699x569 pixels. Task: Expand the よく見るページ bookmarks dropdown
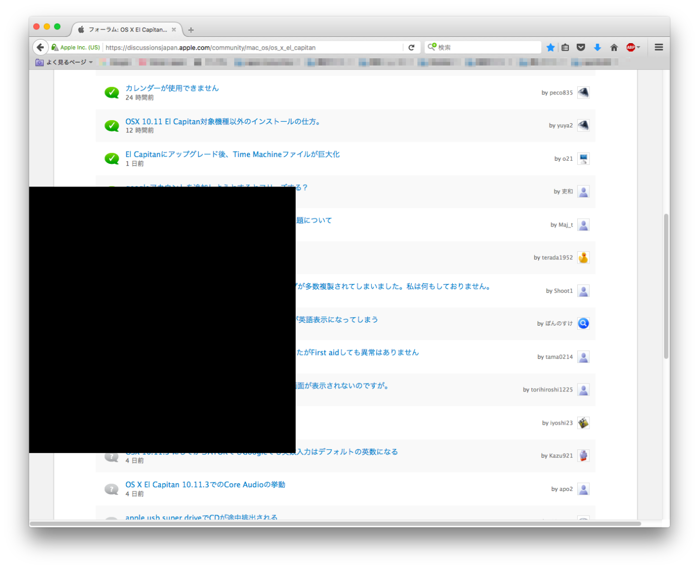point(64,62)
